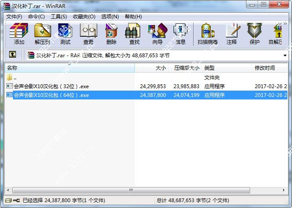Click the horizontal scrollbar thumb
The height and width of the screenshot is (208, 292).
(131, 190)
